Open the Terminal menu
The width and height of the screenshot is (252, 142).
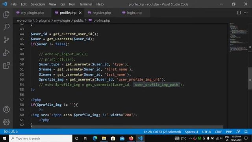tap(86, 4)
